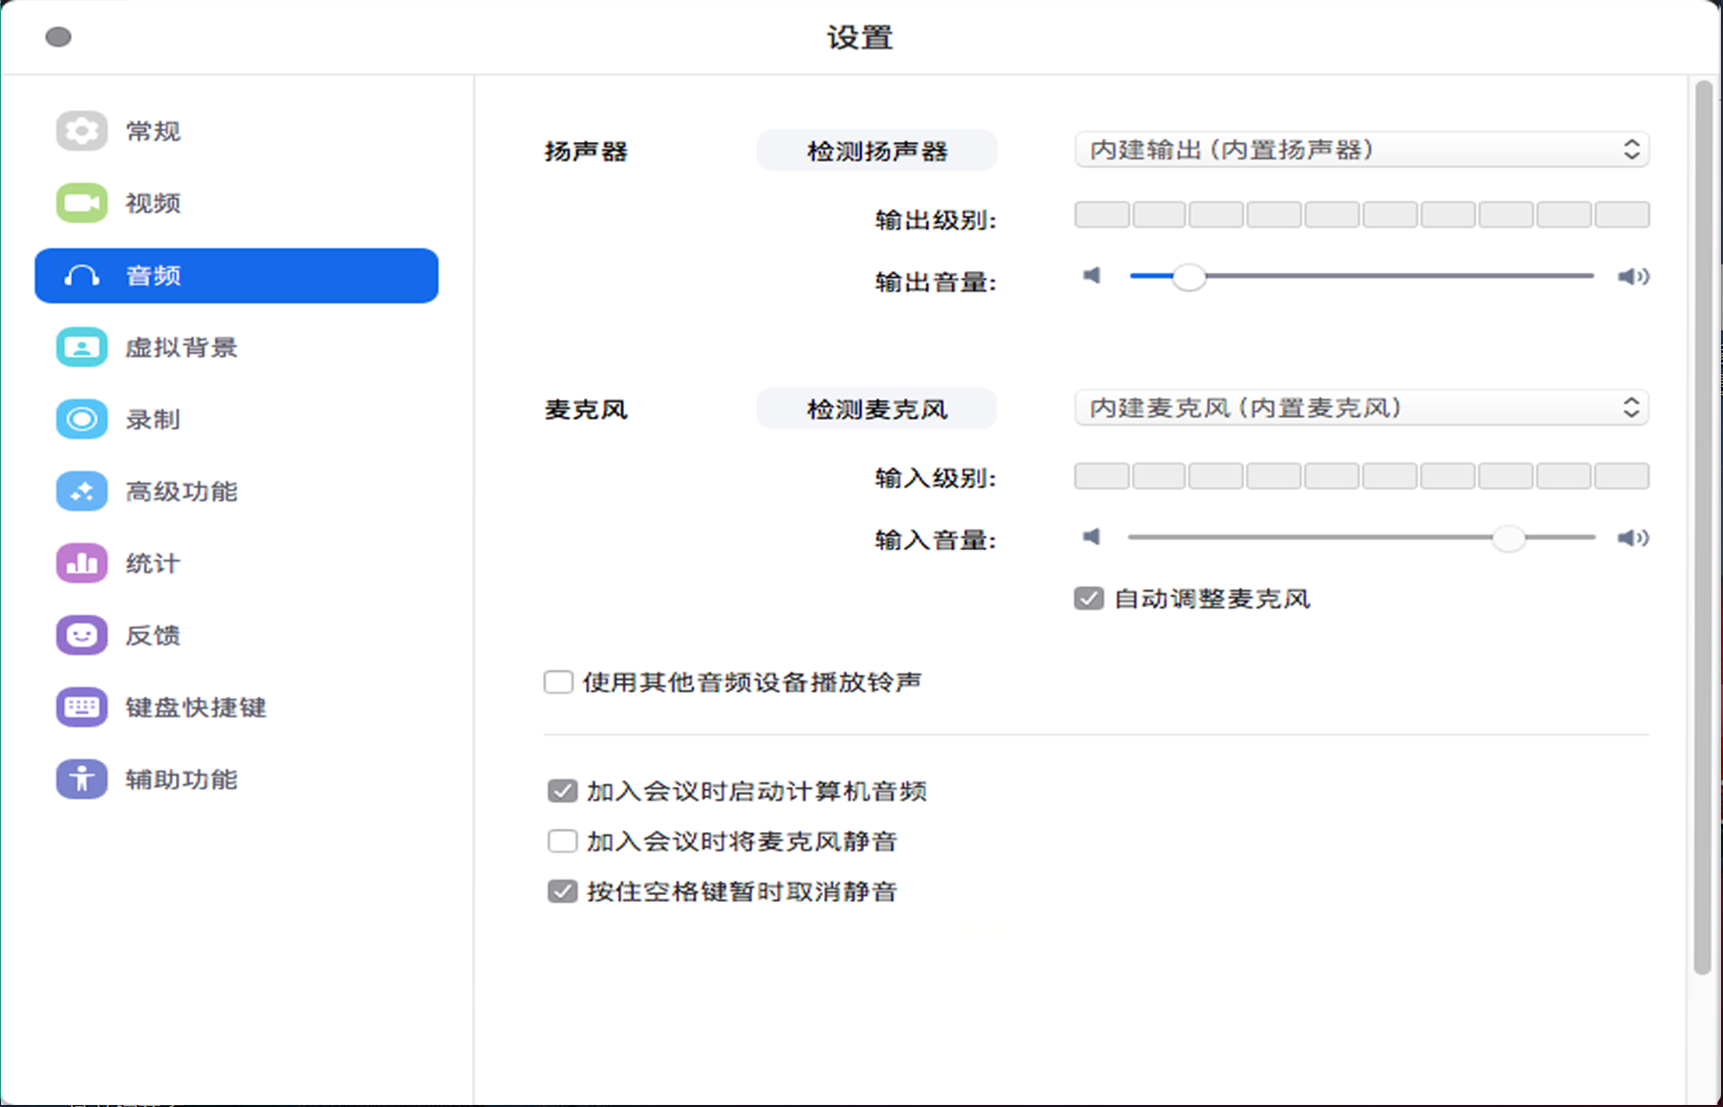Check 加入会议时将麦克风静音 option
1723x1107 pixels.
pyautogui.click(x=563, y=841)
